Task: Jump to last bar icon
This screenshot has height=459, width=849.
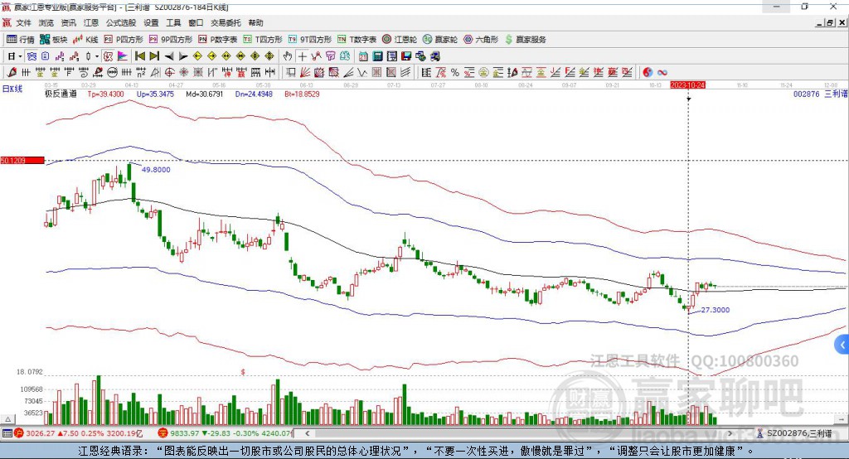Action: [154, 56]
